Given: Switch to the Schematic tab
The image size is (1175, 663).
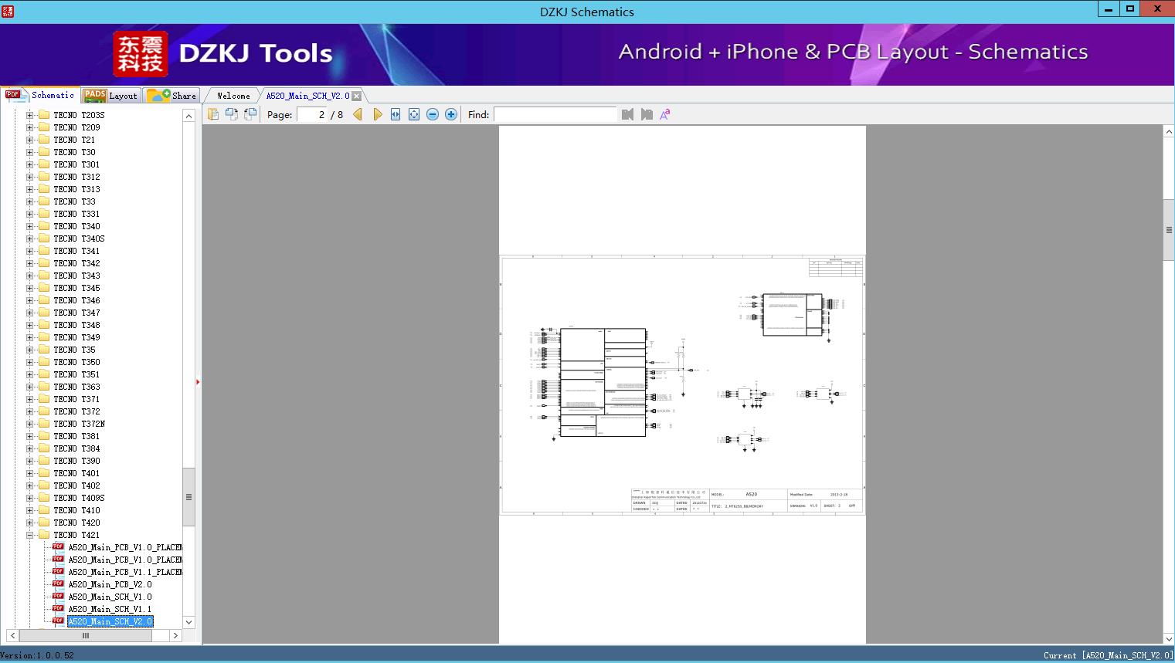Looking at the screenshot, I should click(40, 95).
